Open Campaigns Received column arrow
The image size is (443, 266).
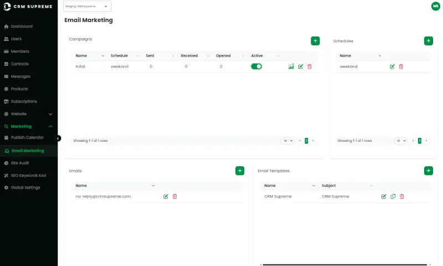coord(208,56)
